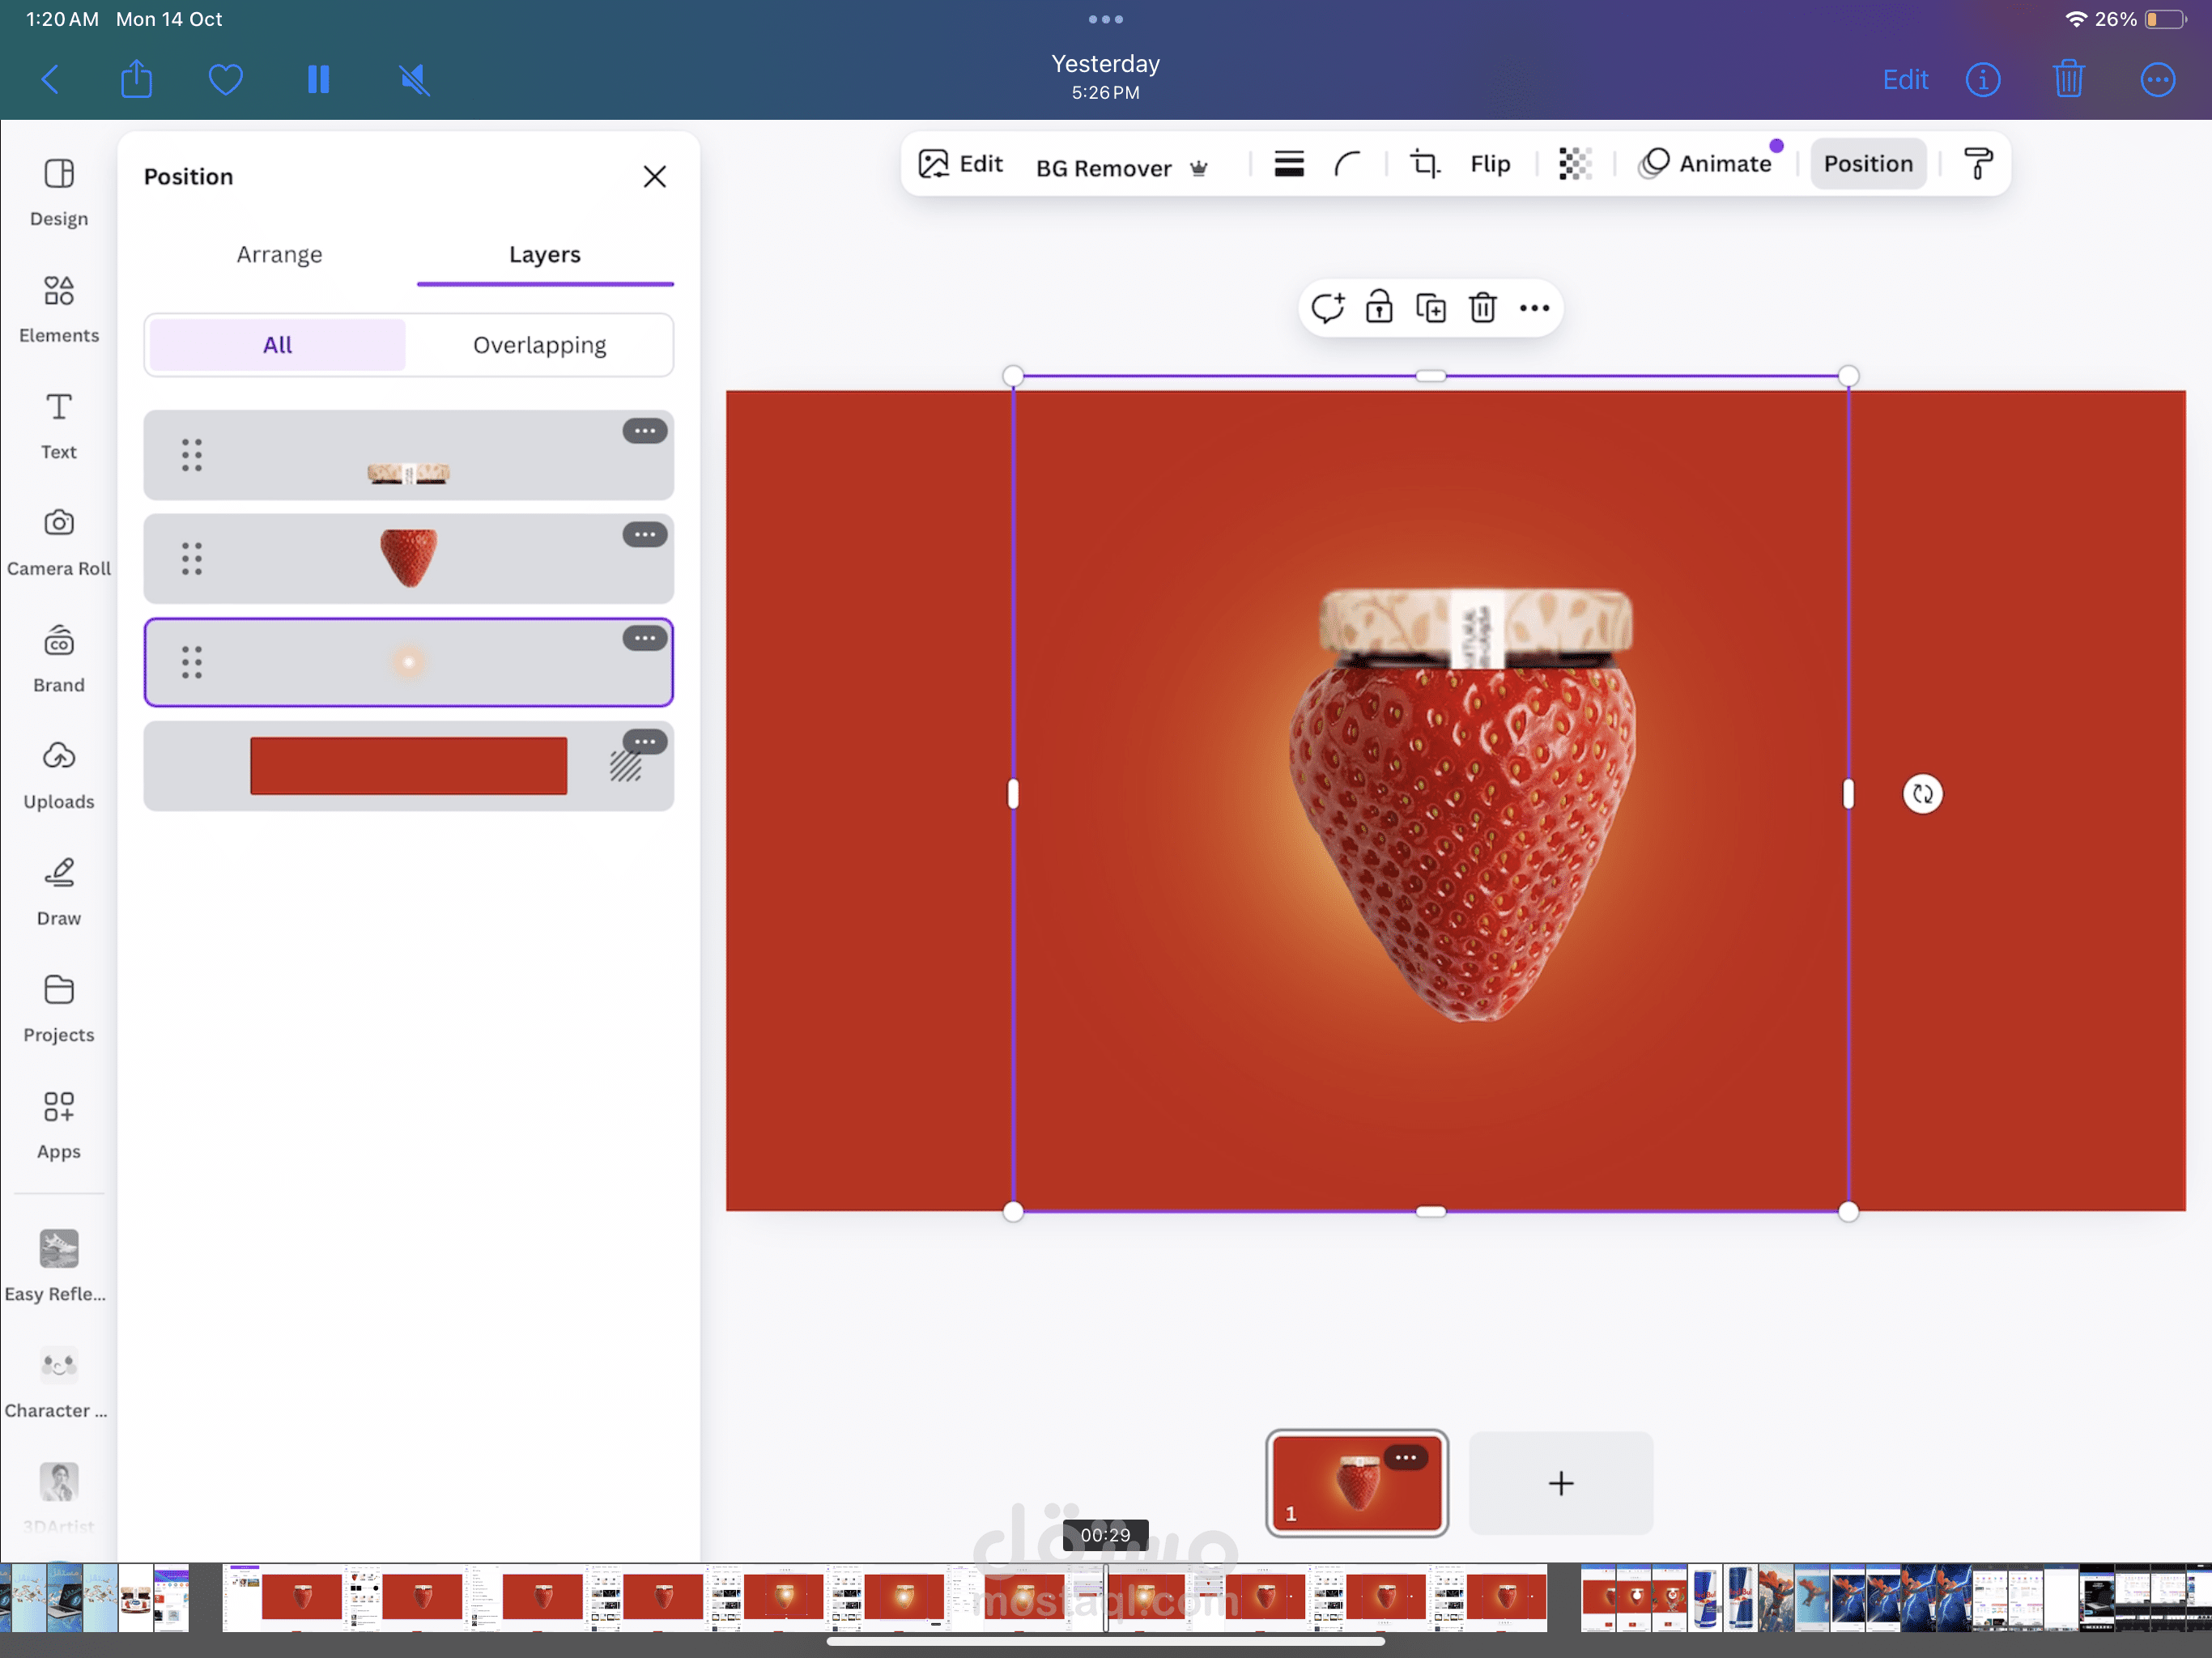Select the red background rectangle layer
Screen dimensions: 2212x1658
(408, 766)
